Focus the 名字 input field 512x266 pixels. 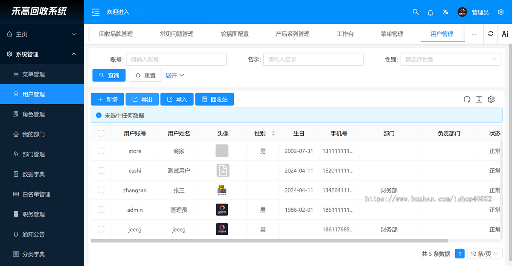pos(314,59)
